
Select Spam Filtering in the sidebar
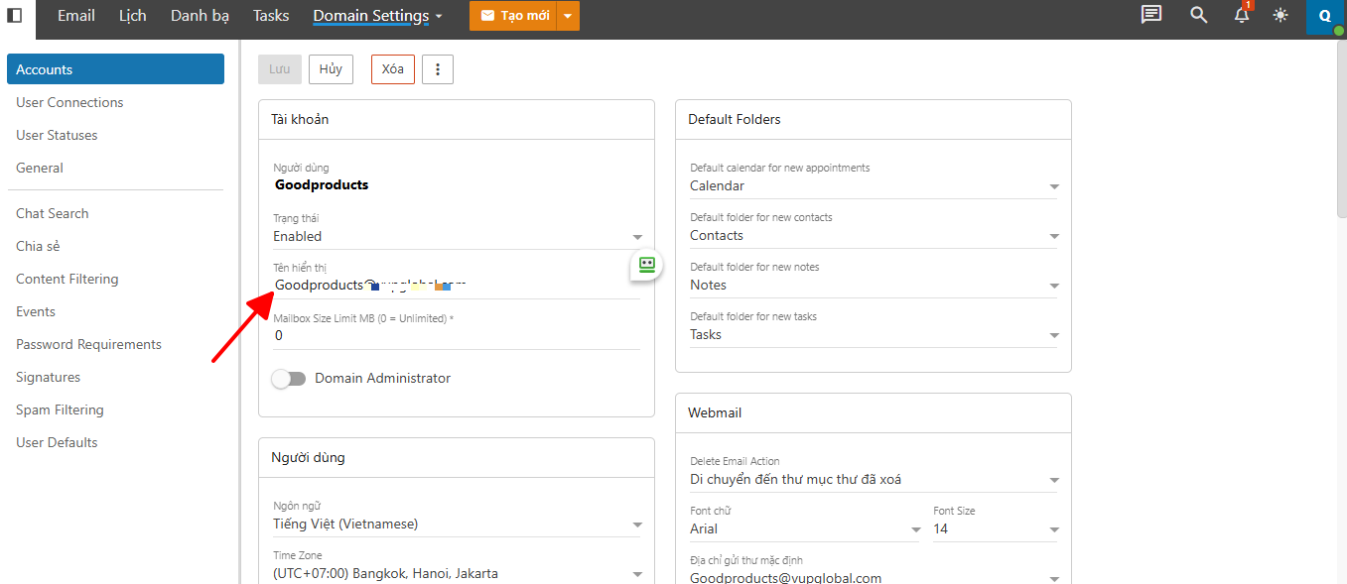[60, 409]
